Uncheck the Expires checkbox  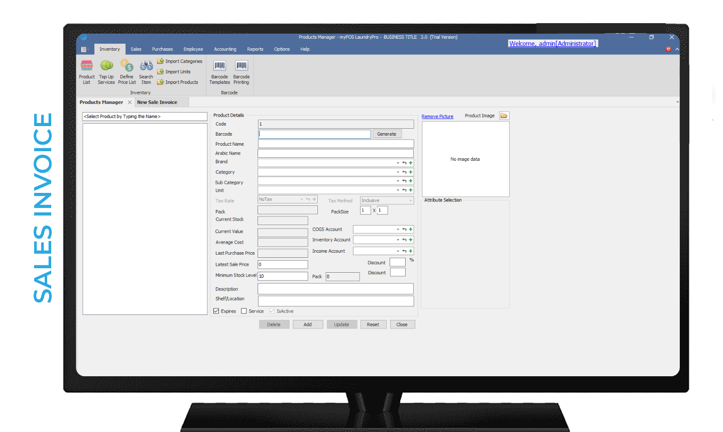point(216,311)
